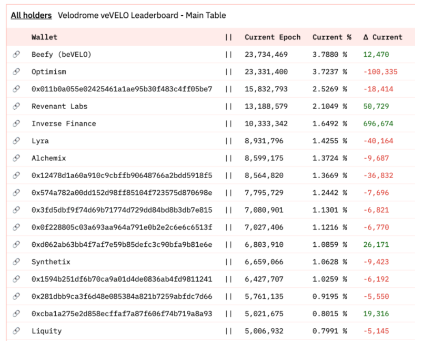Image resolution: width=423 pixels, height=343 pixels.
Task: Click the link icon beside Beefy (beVELO)
Action: [x=16, y=55]
